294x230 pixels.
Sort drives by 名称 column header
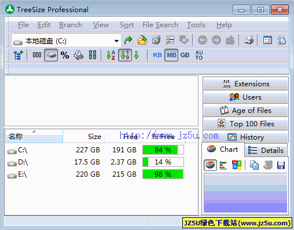point(34,136)
